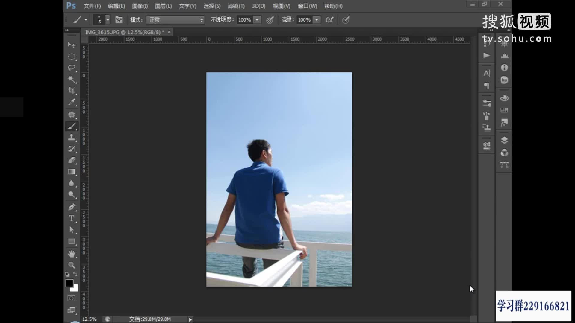Viewport: 575px width, 323px height.
Task: Toggle Quick Mask mode at toolbar bottom
Action: tap(72, 298)
